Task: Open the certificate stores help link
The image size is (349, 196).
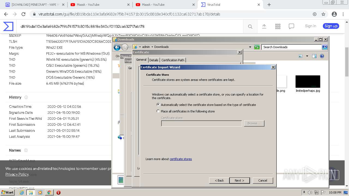Action: click(180, 159)
